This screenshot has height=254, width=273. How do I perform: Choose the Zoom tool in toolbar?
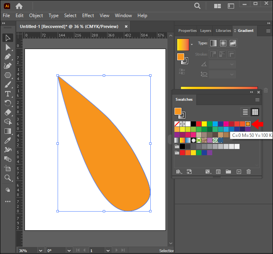coord(8,178)
